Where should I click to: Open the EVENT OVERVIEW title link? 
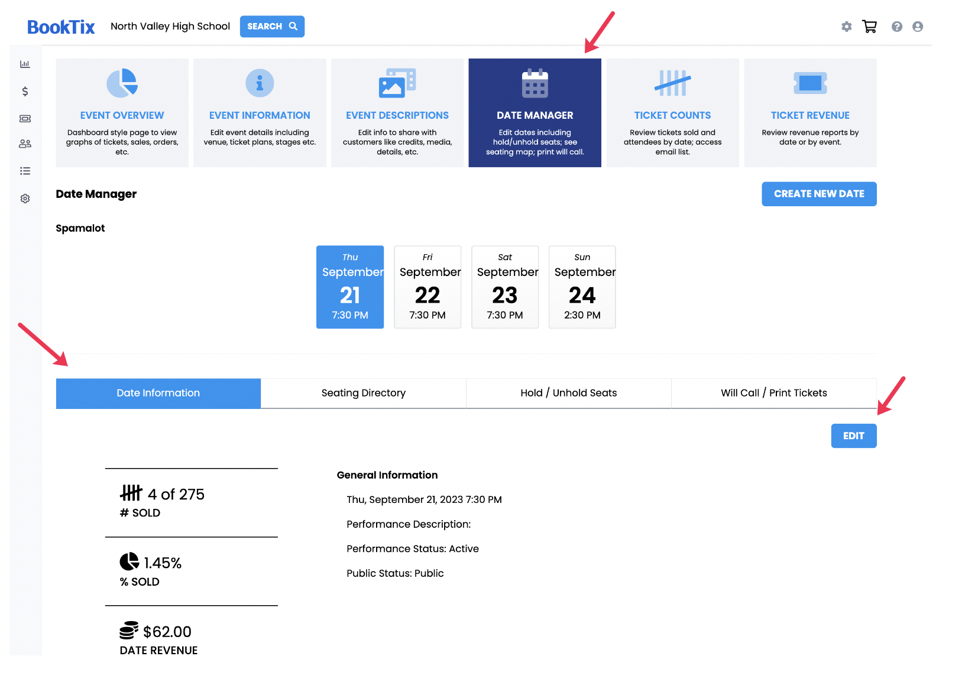coord(122,115)
